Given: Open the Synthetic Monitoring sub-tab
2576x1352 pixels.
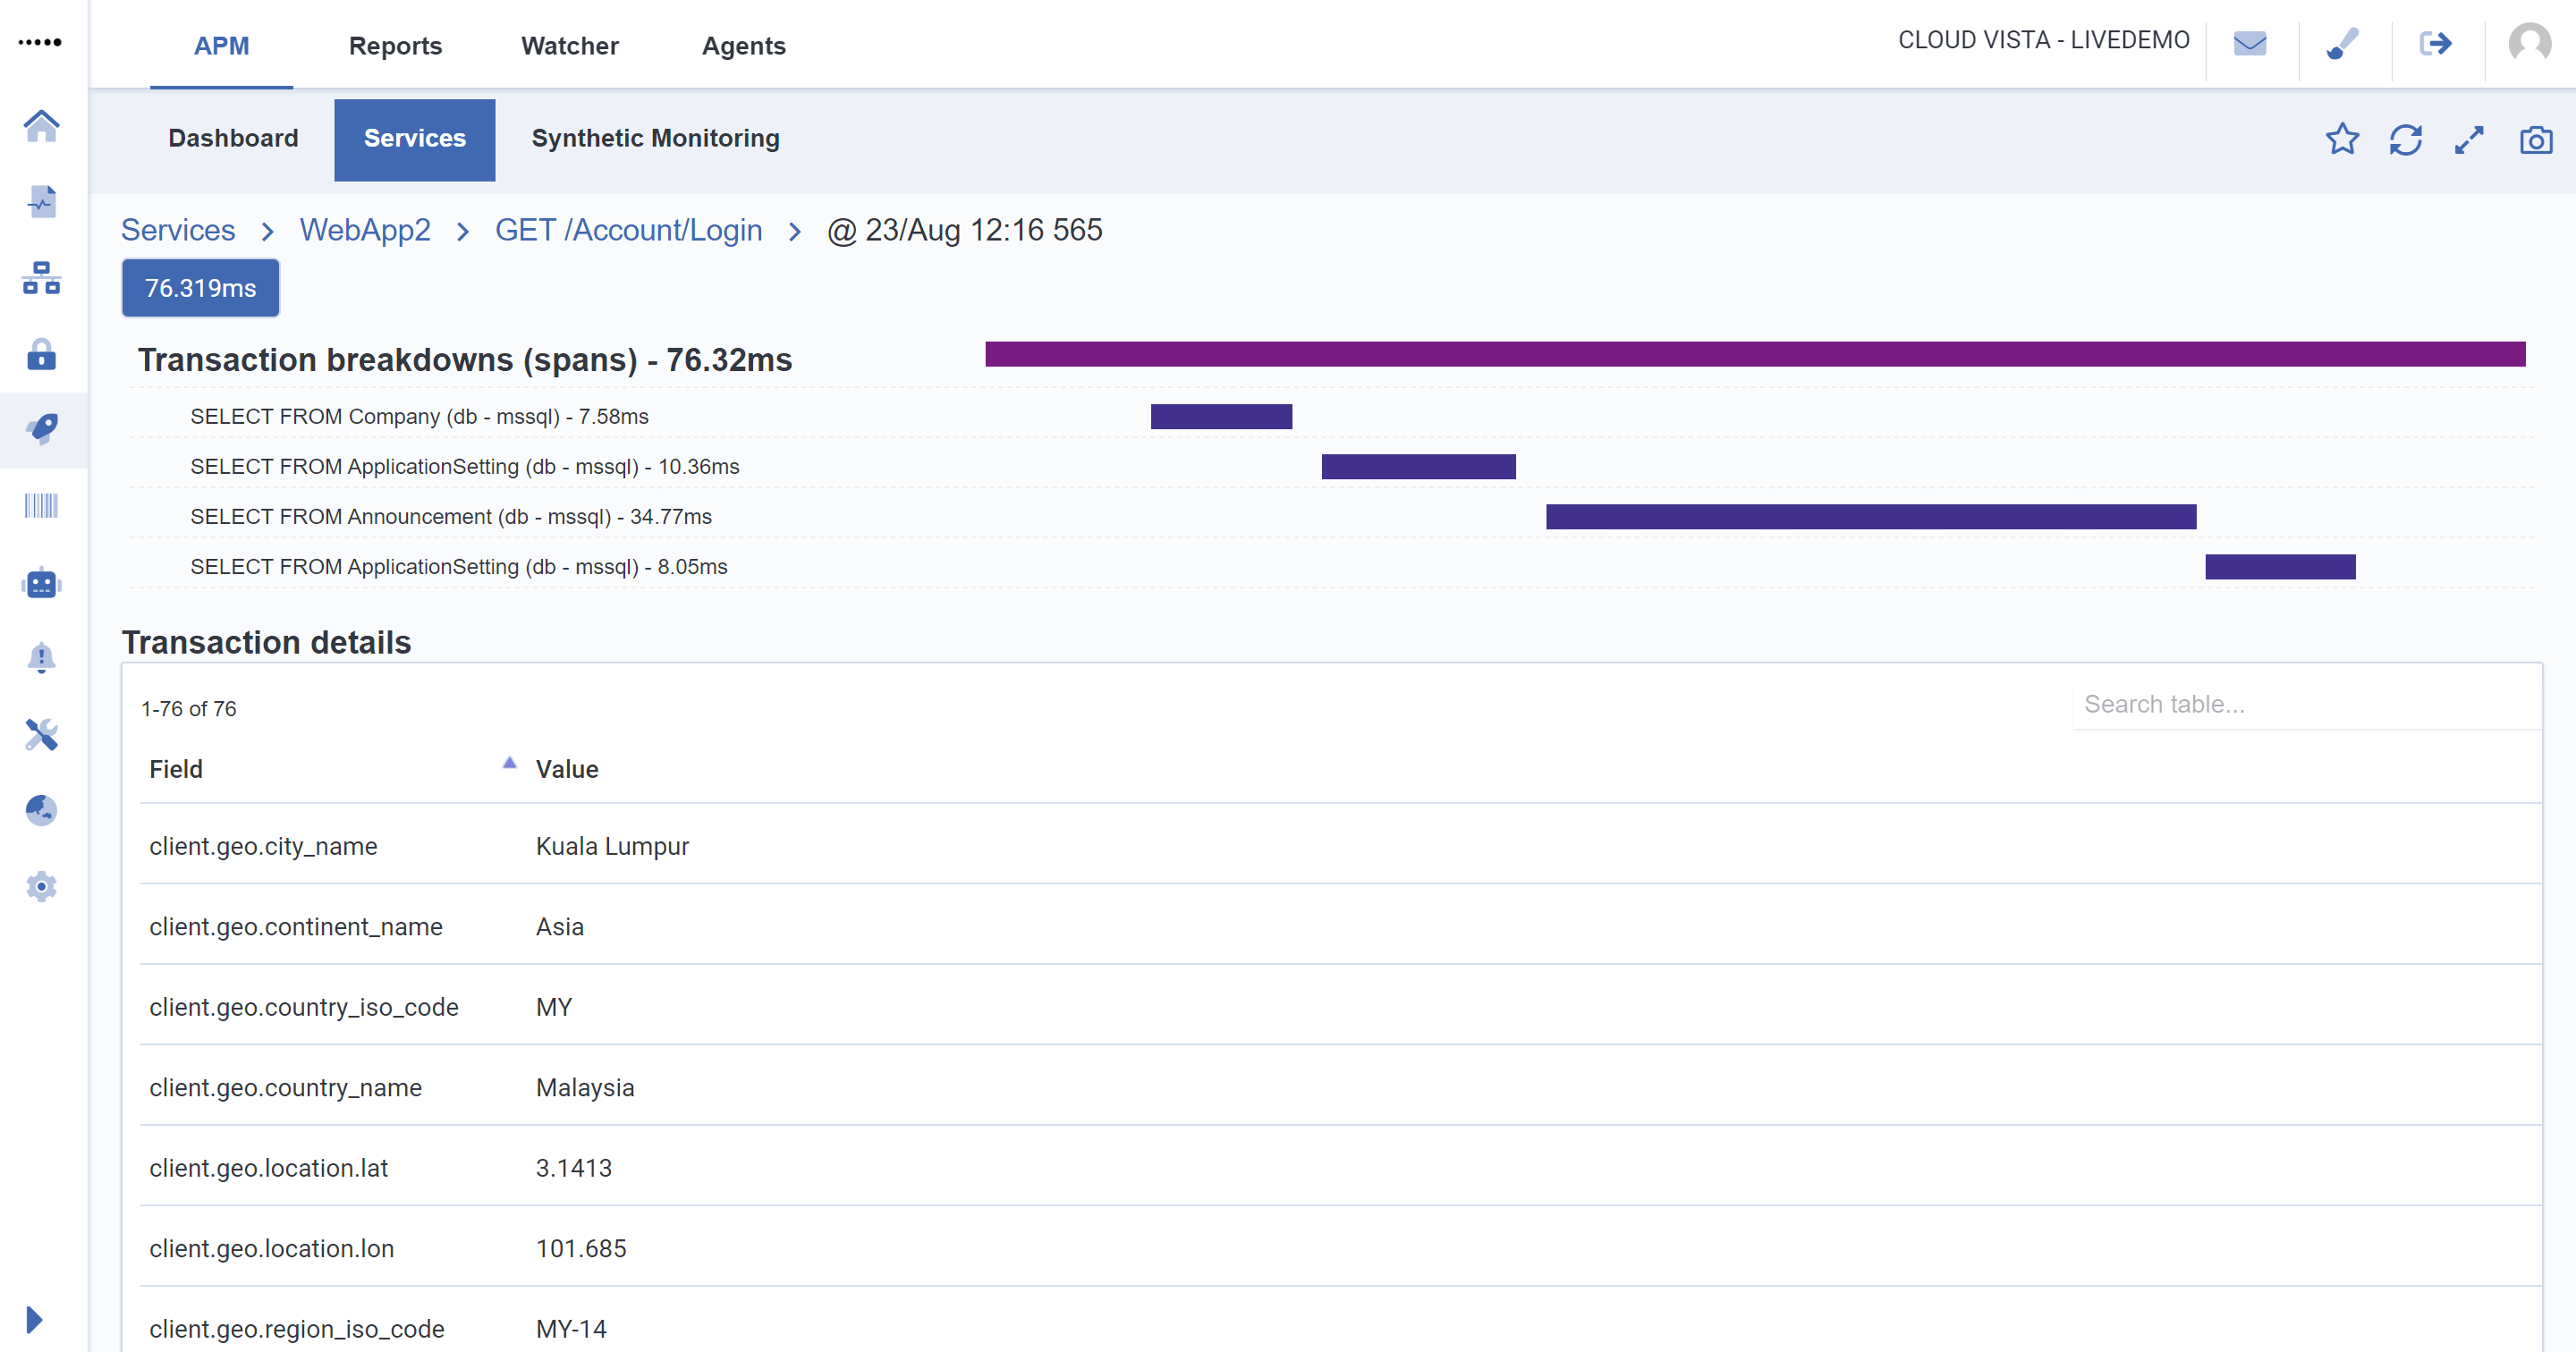Looking at the screenshot, I should click(655, 138).
